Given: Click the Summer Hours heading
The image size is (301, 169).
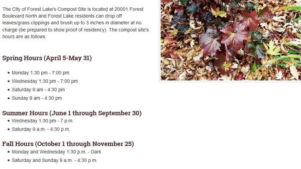Looking at the screenshot, I should [72, 113].
